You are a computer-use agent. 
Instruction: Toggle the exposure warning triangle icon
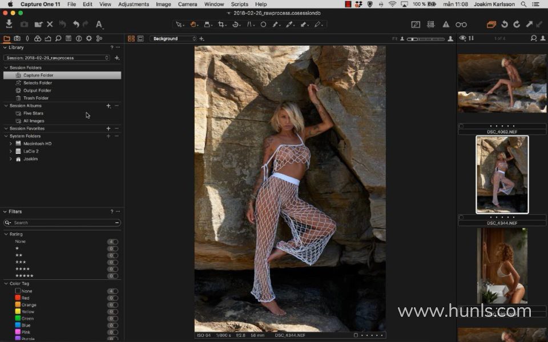[x=446, y=25]
